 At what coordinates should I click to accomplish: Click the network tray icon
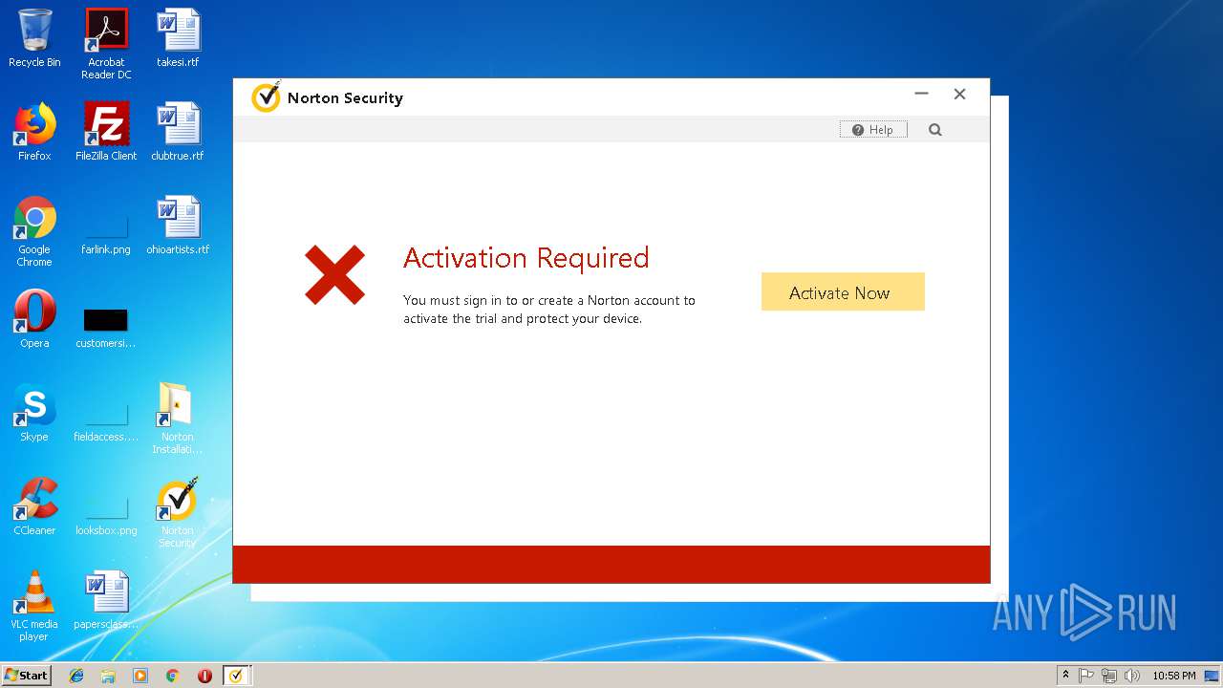(x=1109, y=676)
